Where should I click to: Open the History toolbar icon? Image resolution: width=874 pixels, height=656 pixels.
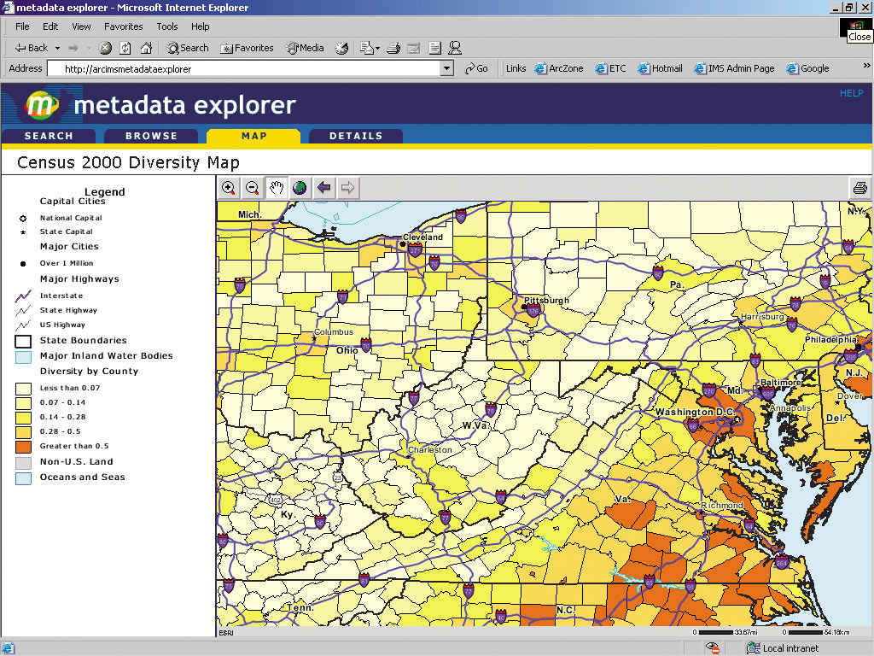(341, 48)
